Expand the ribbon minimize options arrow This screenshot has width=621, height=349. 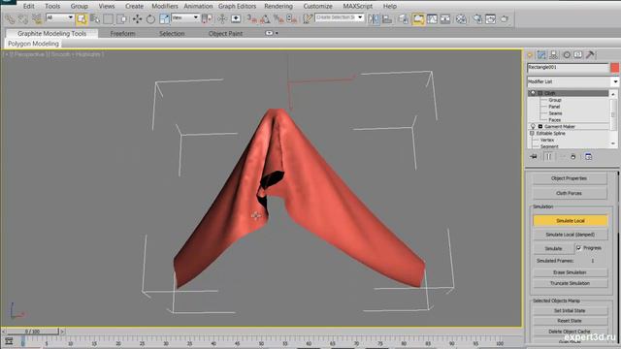pos(277,33)
